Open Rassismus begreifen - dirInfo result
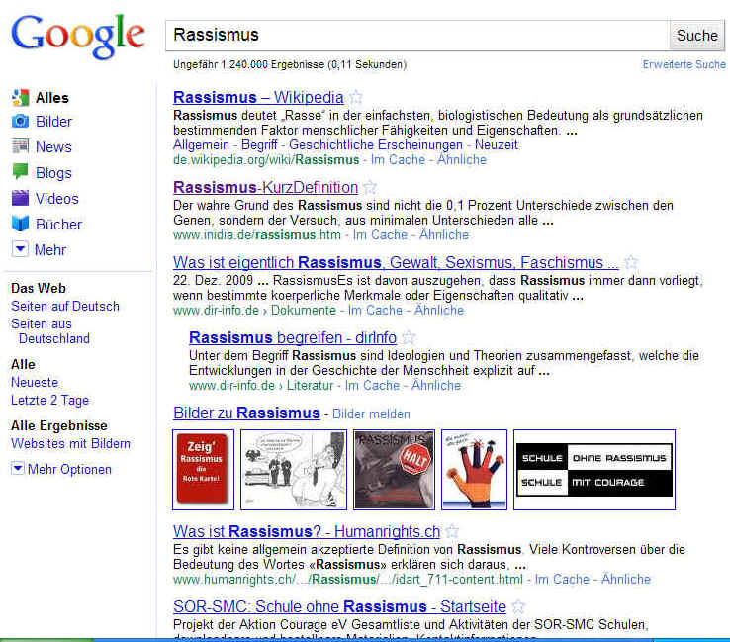Screen dimensions: 730x642 tap(293, 337)
